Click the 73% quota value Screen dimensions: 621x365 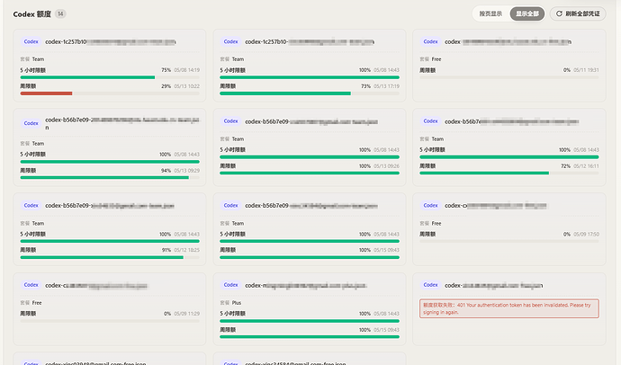[x=365, y=85]
